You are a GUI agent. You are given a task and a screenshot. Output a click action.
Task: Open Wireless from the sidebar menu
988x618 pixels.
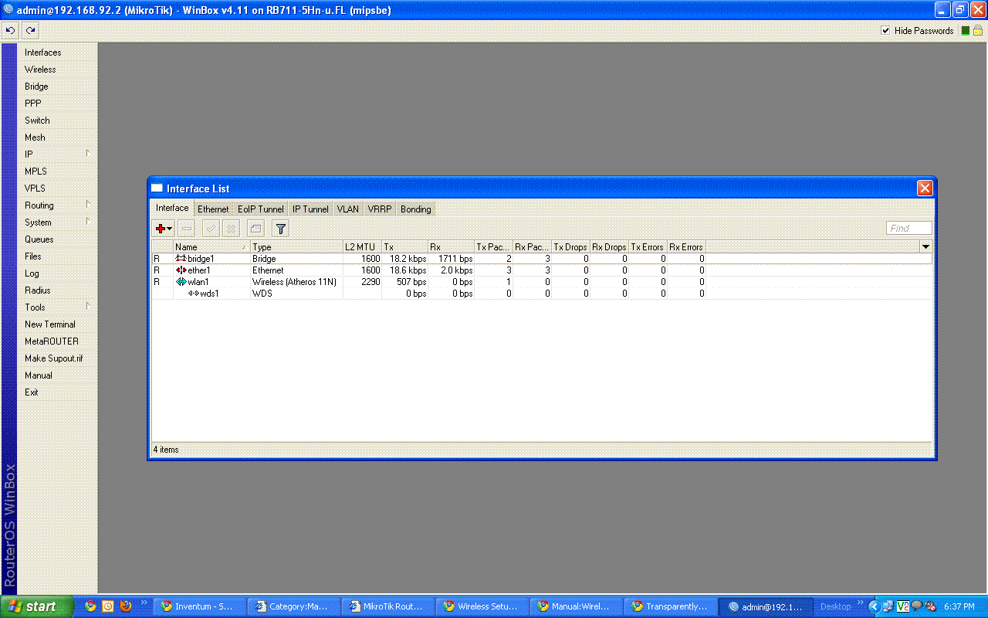pos(58,70)
